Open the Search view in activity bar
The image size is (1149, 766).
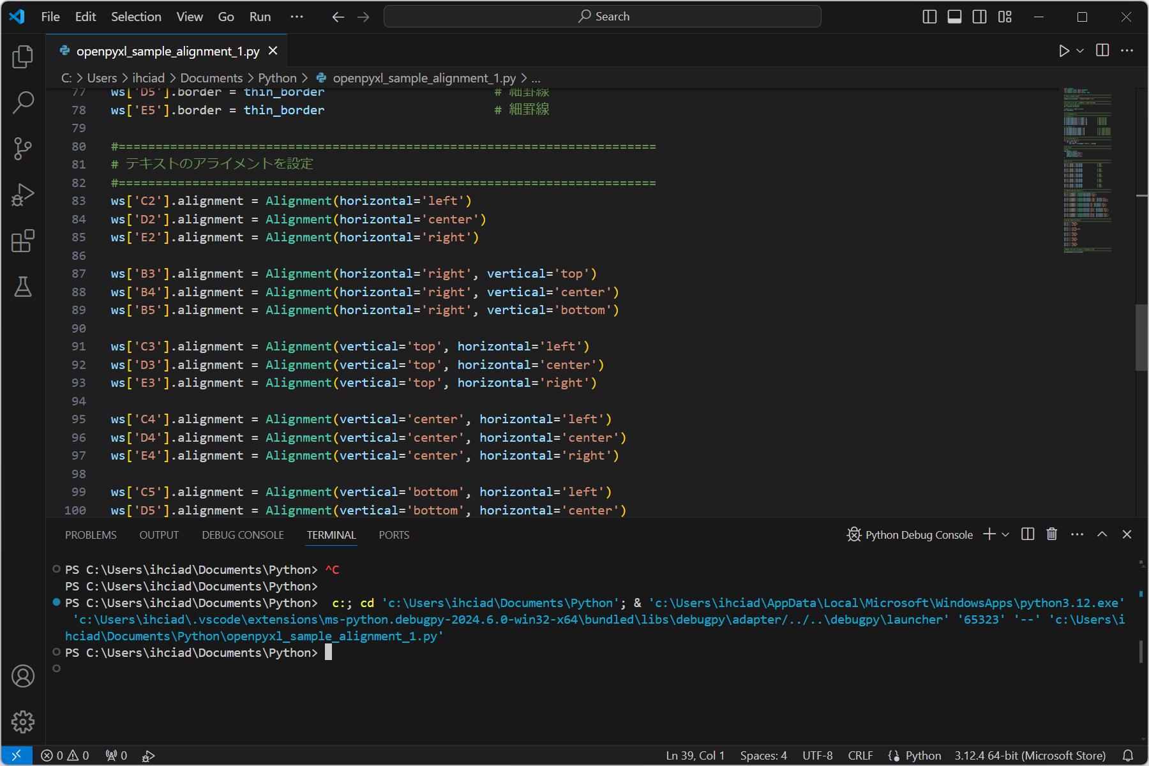click(23, 103)
